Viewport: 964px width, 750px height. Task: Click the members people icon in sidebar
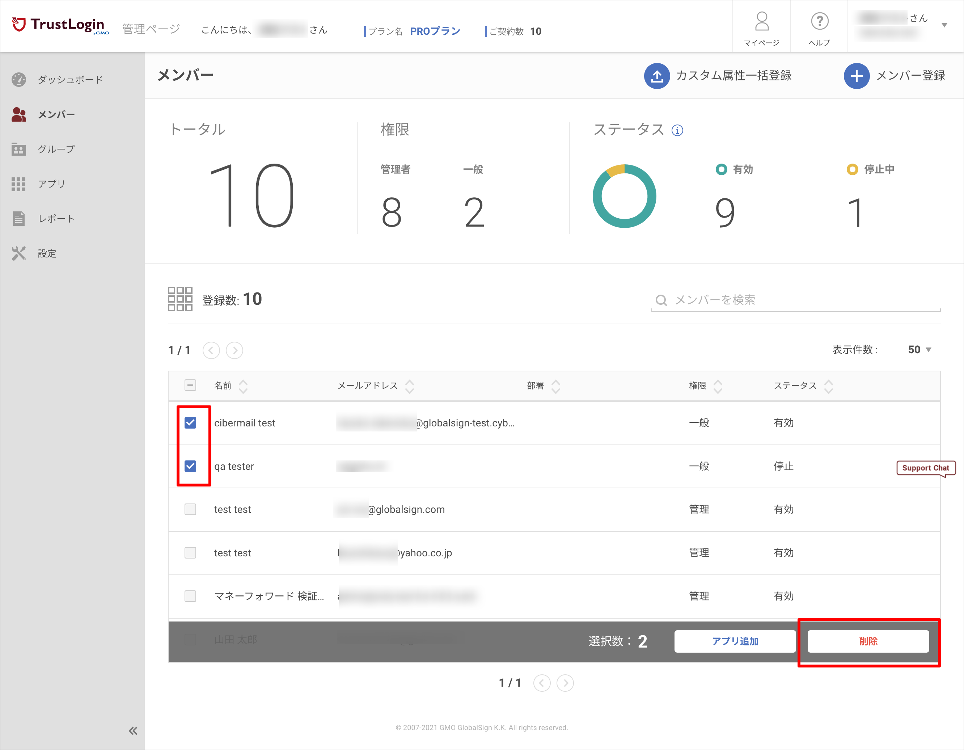18,114
